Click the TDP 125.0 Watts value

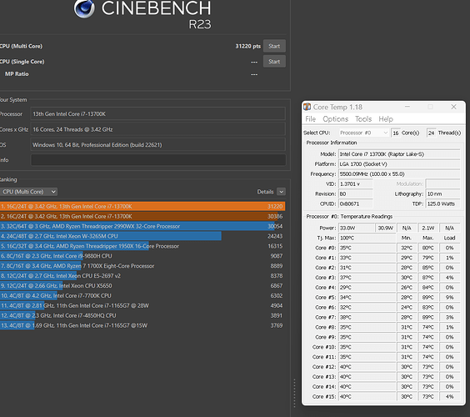pos(442,203)
